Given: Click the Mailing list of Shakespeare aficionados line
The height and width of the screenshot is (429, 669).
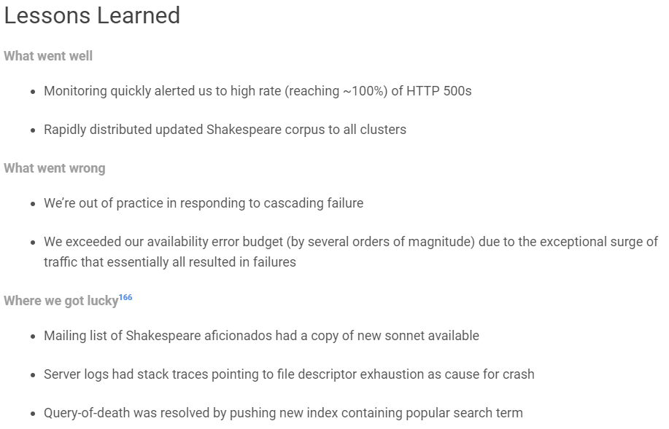Looking at the screenshot, I should click(261, 336).
